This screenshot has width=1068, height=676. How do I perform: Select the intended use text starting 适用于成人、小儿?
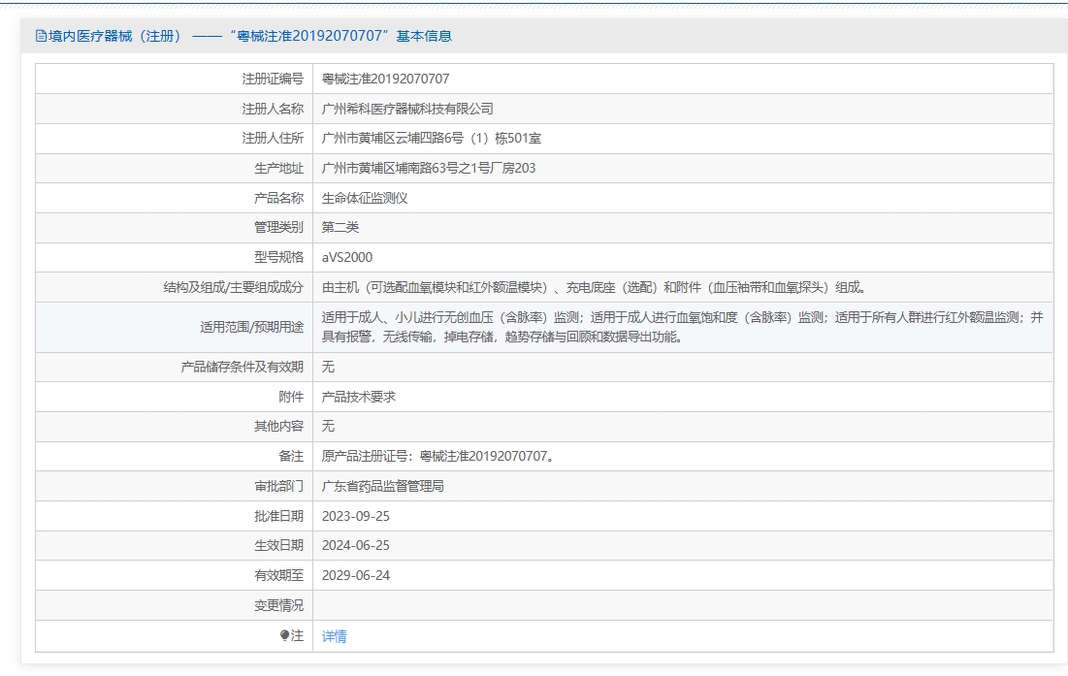(x=683, y=328)
